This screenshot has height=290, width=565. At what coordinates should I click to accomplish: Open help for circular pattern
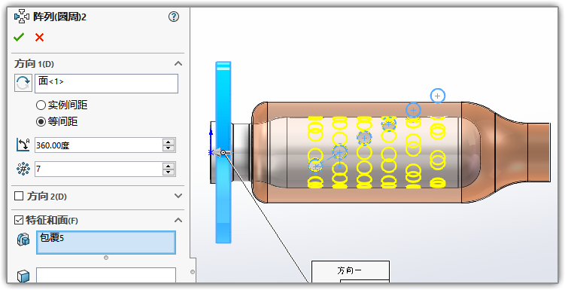174,17
